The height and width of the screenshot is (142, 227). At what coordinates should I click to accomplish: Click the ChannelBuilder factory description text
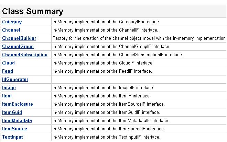139,38
